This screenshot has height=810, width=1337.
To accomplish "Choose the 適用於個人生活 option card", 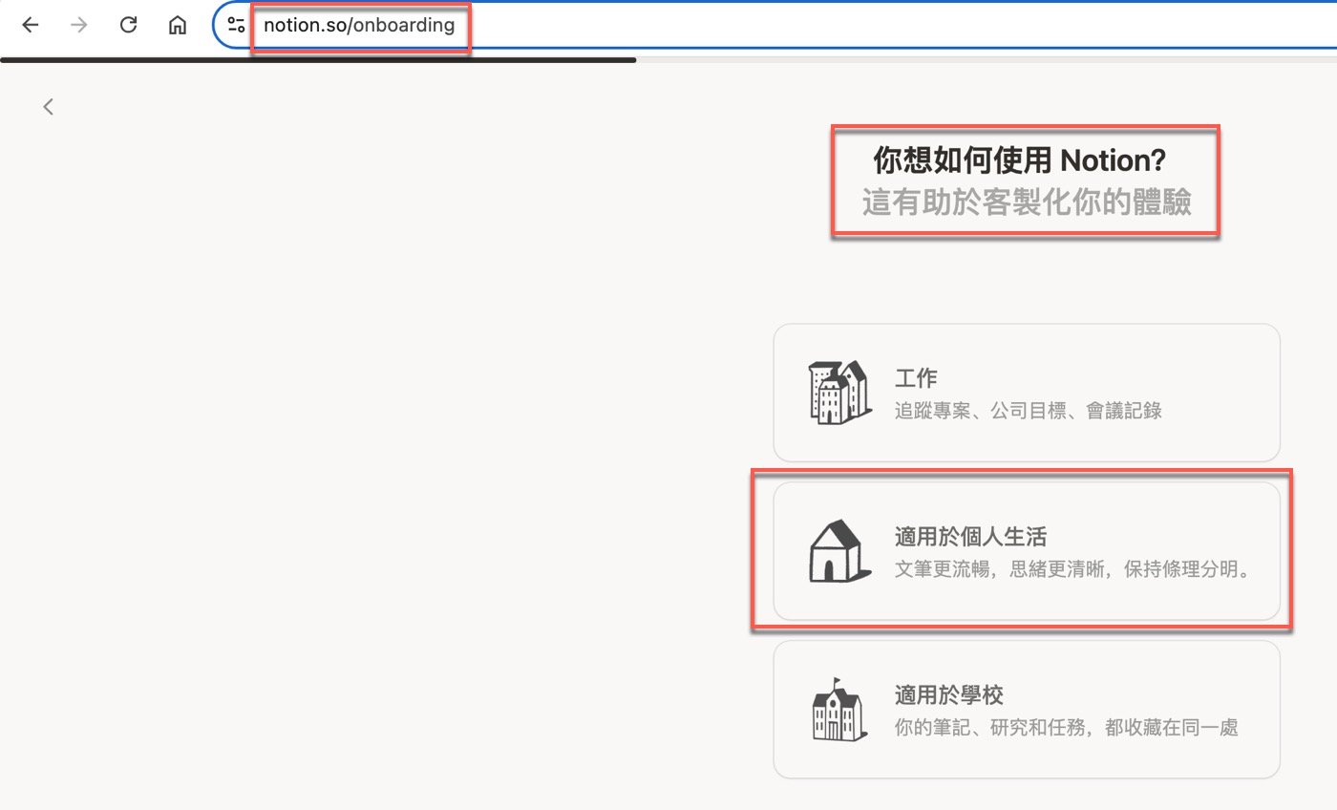I will coord(1026,551).
